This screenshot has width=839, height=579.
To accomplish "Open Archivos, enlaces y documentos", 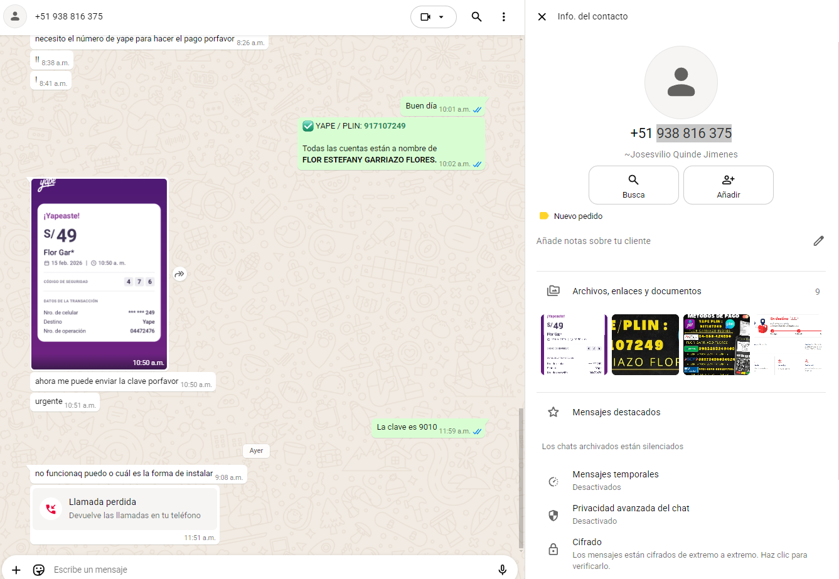I will (x=636, y=291).
